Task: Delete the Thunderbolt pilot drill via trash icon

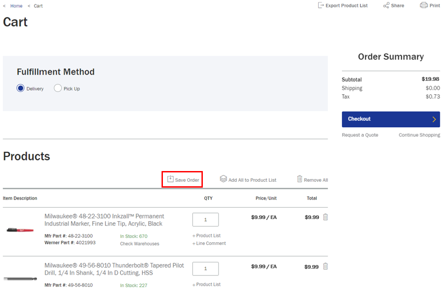Action: point(325,266)
